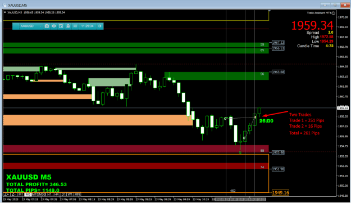Switch to the M5 timeframe
The width and height of the screenshot is (351, 203).
pos(28,194)
